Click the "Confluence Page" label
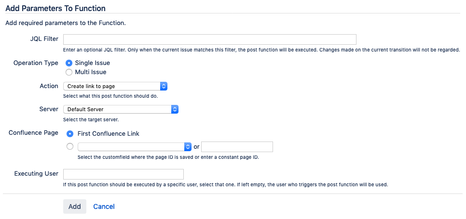 tap(33, 133)
